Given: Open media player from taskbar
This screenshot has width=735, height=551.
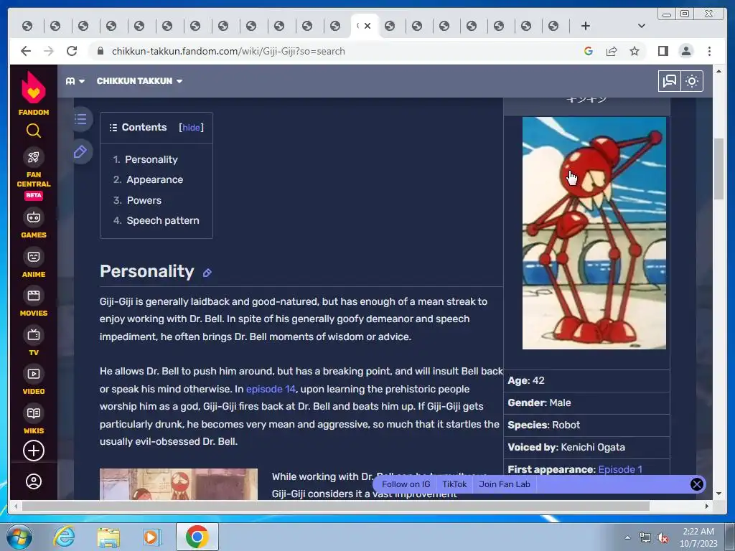Looking at the screenshot, I should (x=151, y=537).
